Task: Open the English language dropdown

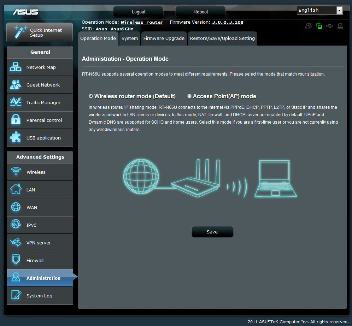Action: click(320, 10)
